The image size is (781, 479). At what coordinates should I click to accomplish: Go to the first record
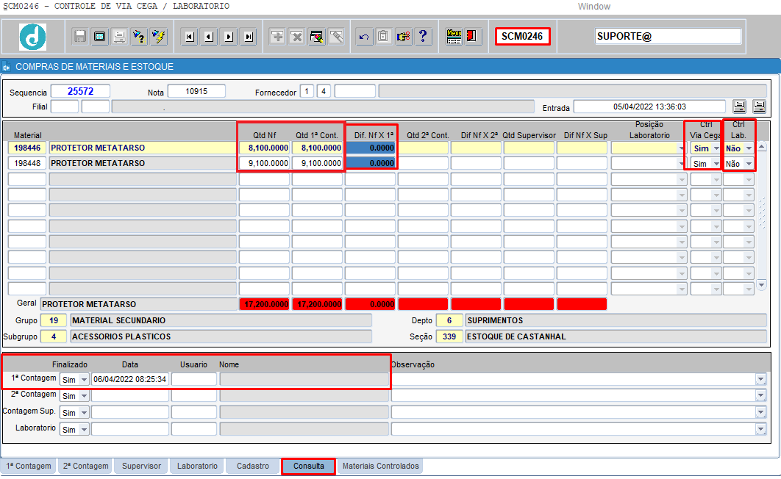coord(189,36)
